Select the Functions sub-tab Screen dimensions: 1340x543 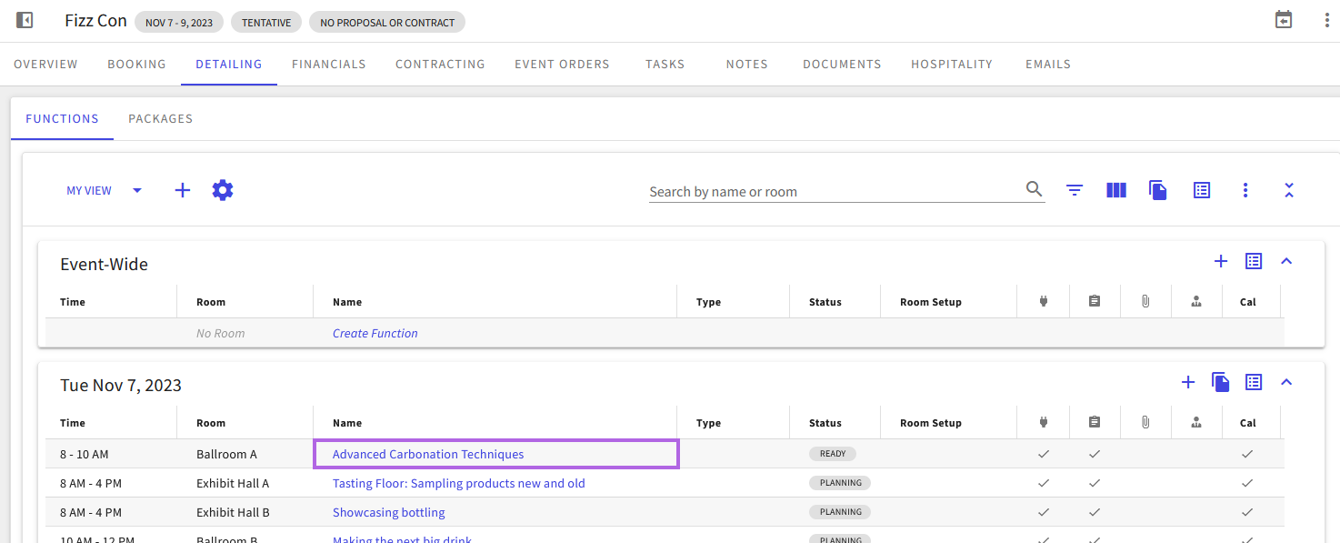[x=62, y=119]
